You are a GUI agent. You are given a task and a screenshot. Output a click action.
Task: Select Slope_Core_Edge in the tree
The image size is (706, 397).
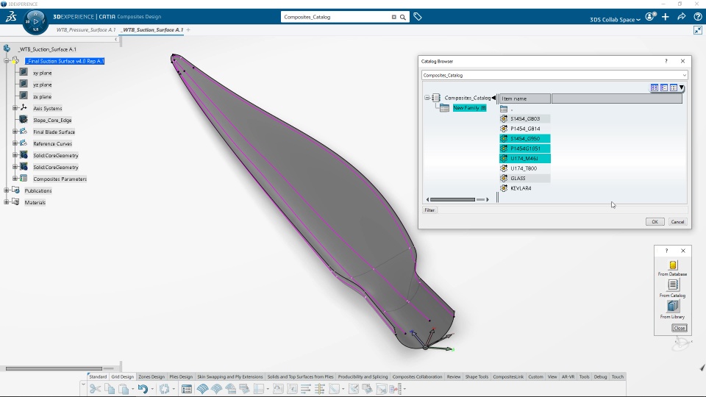click(x=52, y=120)
